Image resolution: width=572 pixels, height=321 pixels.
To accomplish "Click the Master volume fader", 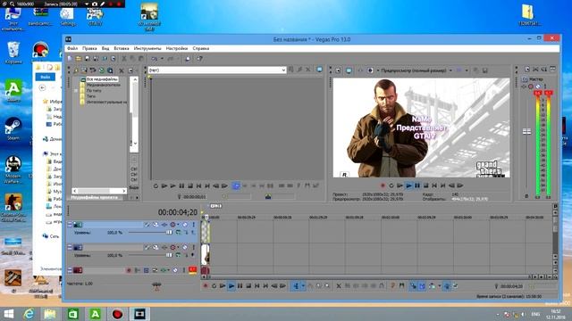I will [x=526, y=131].
